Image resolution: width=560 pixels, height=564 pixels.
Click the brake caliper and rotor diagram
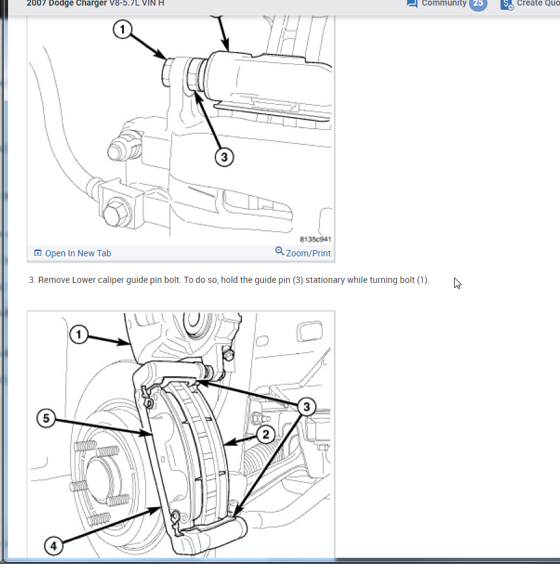(181, 435)
